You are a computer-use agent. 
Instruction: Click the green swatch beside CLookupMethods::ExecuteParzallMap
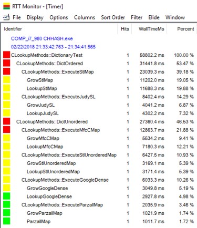click(6, 205)
